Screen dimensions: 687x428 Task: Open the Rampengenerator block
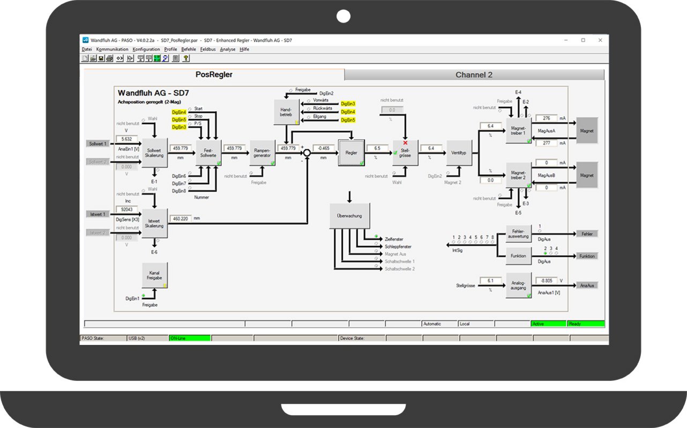263,152
